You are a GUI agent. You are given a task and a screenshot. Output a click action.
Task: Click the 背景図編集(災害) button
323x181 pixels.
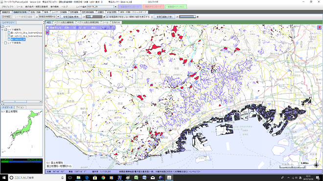point(164,17)
